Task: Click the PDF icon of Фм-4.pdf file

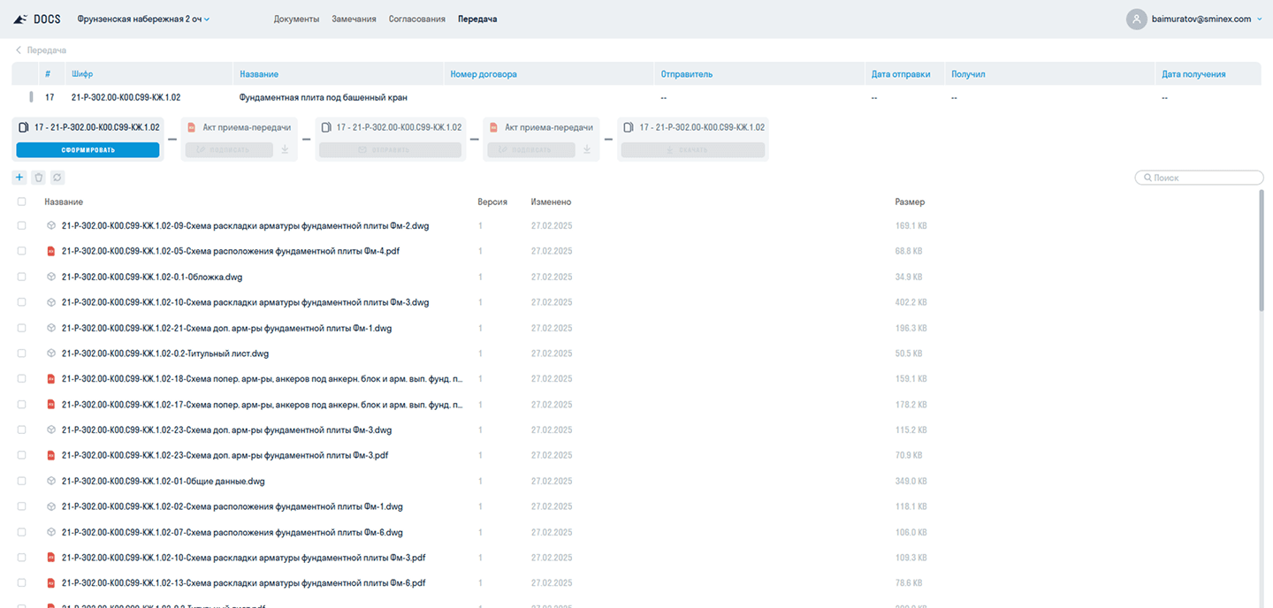Action: point(51,251)
